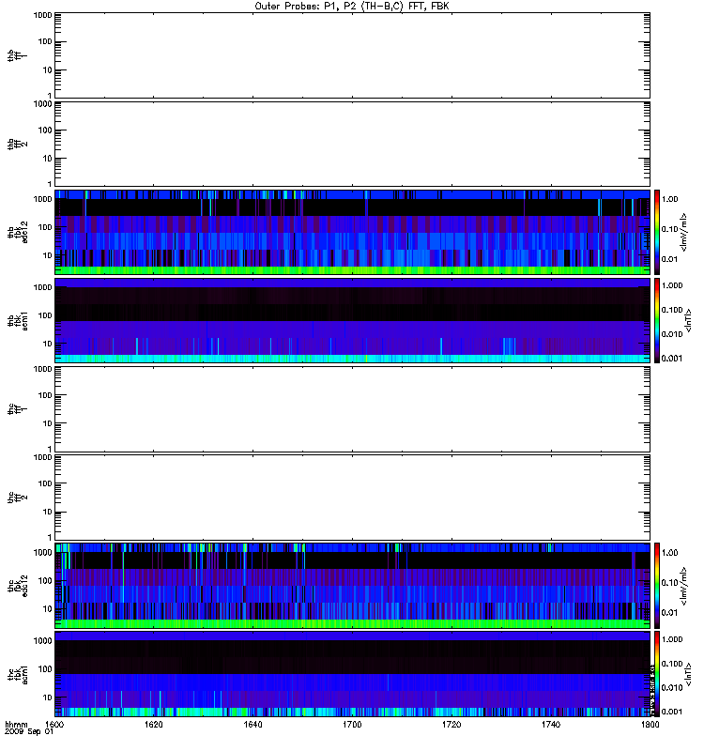This screenshot has height=751, width=704.
Task: Click the 'thb fff 1' y-axis label
Action: click(17, 55)
